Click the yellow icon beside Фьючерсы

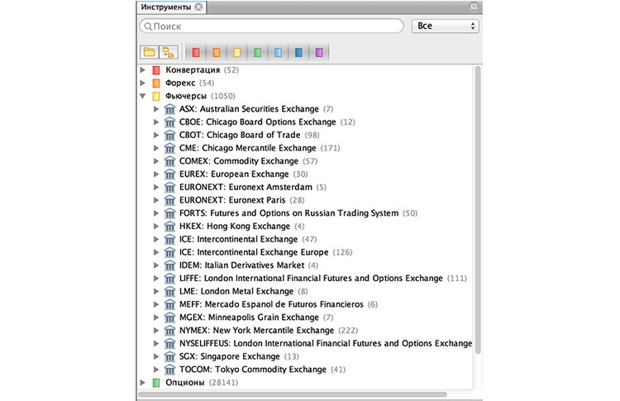coord(156,97)
